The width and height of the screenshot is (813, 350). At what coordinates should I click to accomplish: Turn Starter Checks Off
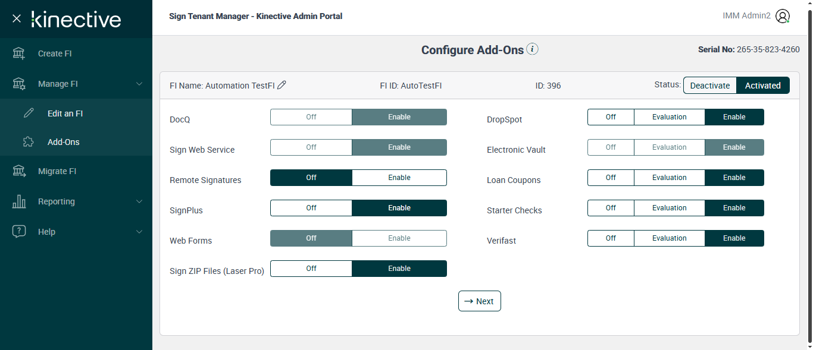[x=611, y=208]
